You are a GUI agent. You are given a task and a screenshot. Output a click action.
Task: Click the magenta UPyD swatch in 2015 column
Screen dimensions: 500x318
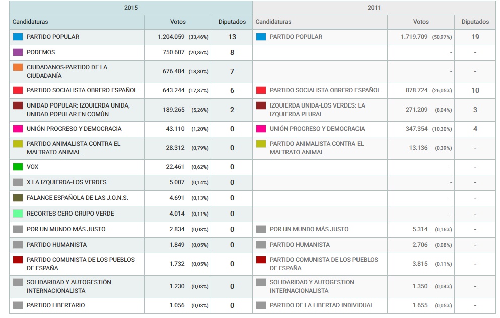(x=18, y=129)
